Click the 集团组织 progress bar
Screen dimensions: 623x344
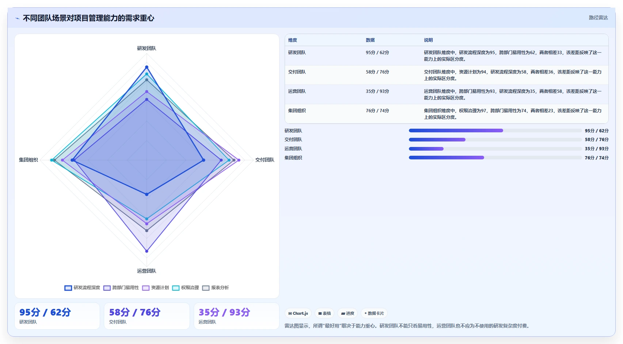point(495,158)
